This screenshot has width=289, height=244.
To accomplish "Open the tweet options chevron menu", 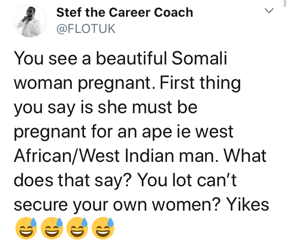I will (x=269, y=10).
